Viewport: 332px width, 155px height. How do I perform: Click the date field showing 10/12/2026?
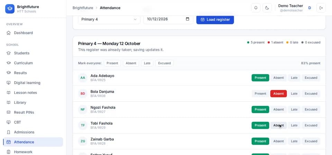pos(168,19)
